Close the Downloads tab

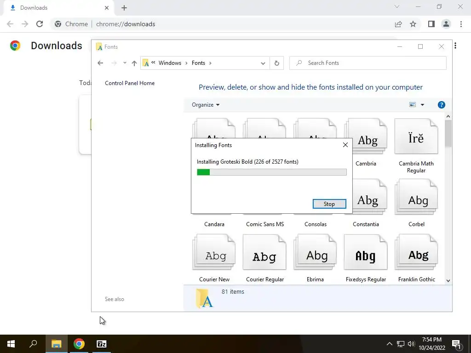107,8
